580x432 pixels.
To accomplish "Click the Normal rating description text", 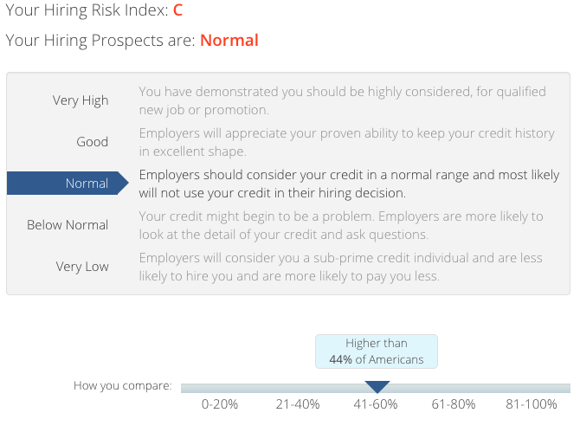I will click(349, 184).
